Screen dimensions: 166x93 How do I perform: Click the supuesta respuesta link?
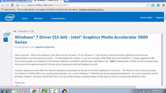(45, 47)
